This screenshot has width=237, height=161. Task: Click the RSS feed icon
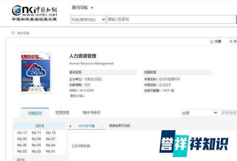[231, 41]
